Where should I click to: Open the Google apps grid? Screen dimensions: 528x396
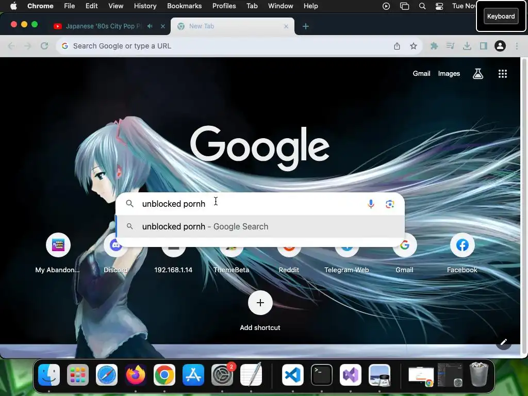tap(502, 73)
